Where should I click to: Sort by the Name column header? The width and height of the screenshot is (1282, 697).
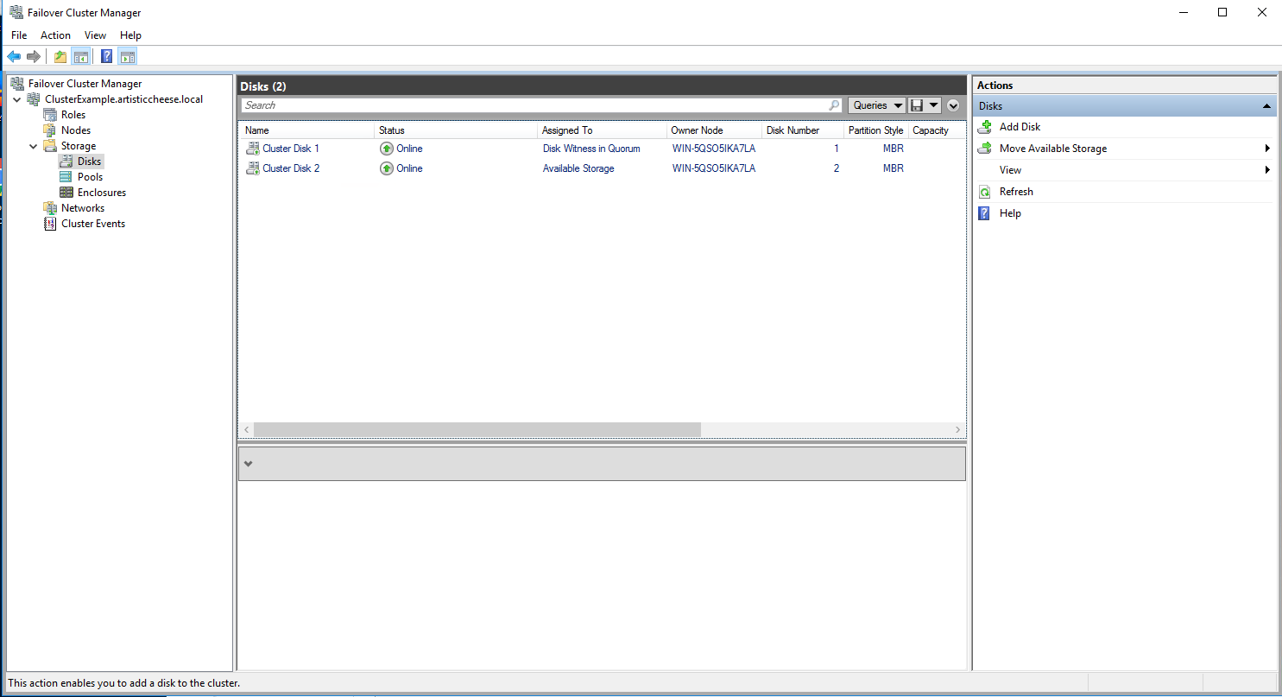point(307,130)
